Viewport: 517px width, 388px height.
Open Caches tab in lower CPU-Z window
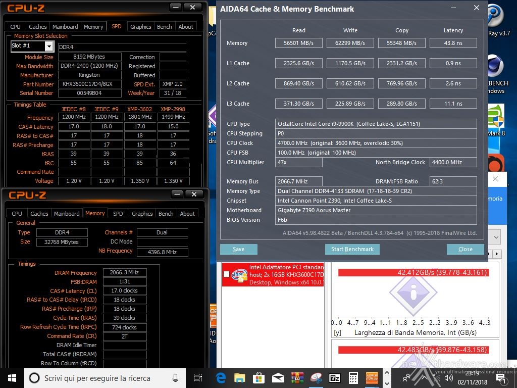tap(39, 214)
